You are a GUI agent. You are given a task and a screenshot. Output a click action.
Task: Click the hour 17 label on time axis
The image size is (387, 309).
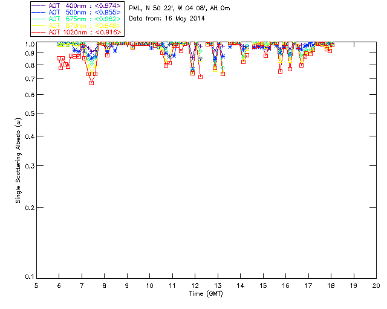coord(308,285)
